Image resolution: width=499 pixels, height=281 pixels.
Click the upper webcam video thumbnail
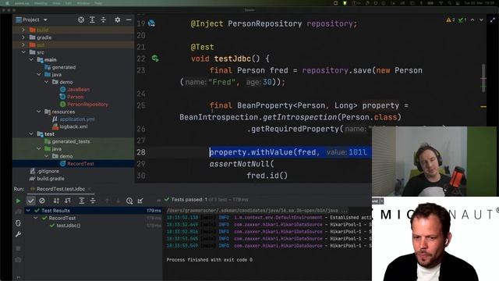pyautogui.click(x=434, y=162)
